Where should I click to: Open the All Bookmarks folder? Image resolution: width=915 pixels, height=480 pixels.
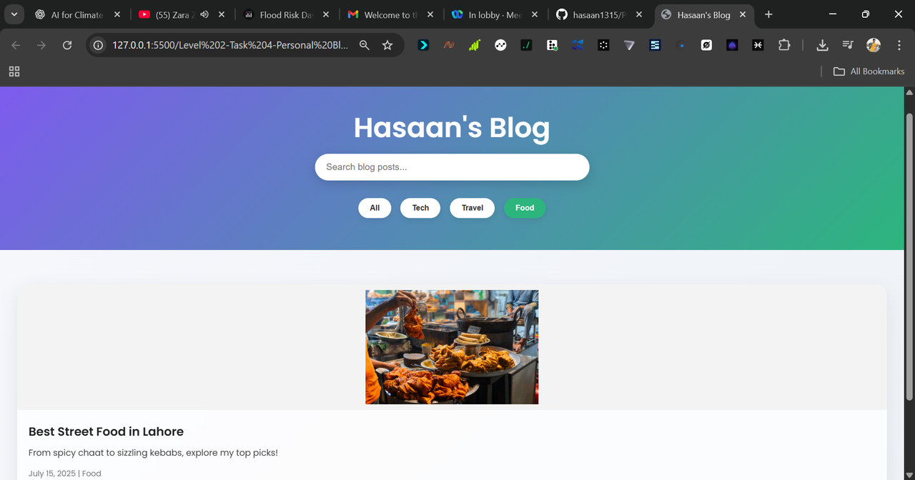pyautogui.click(x=869, y=71)
